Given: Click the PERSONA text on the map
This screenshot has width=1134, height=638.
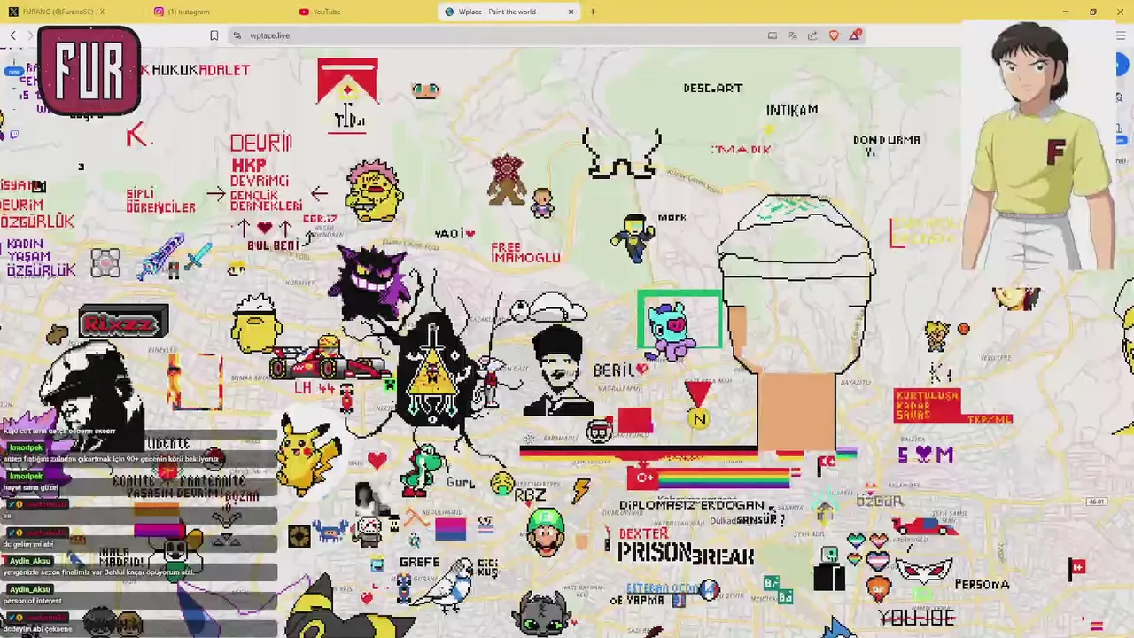Looking at the screenshot, I should (982, 585).
